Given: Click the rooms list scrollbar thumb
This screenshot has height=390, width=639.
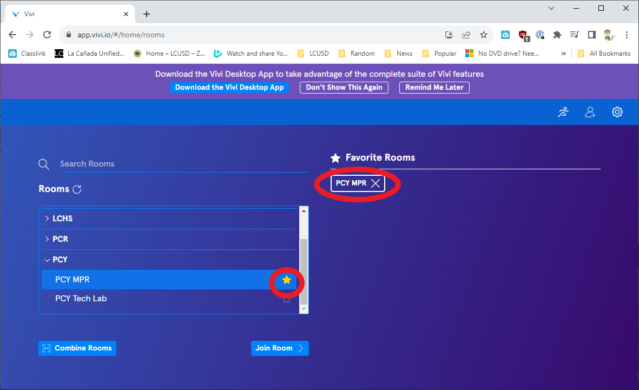Looking at the screenshot, I should click(304, 272).
